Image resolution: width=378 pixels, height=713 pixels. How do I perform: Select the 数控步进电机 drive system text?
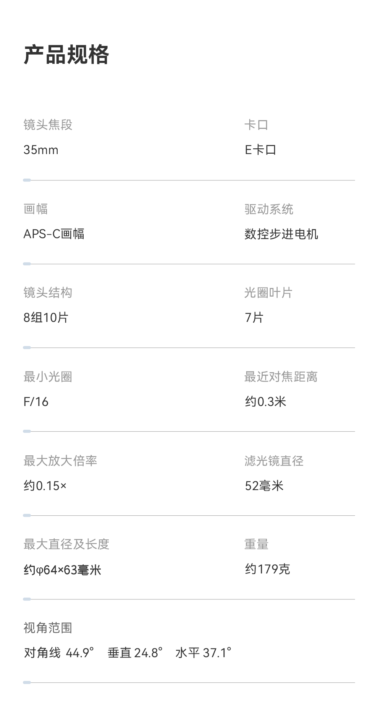tap(281, 234)
